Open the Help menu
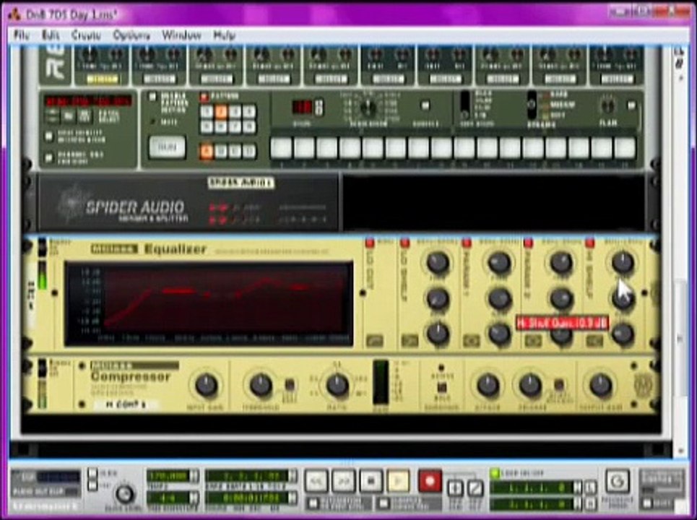Viewport: 697px width, 520px height. click(x=224, y=35)
